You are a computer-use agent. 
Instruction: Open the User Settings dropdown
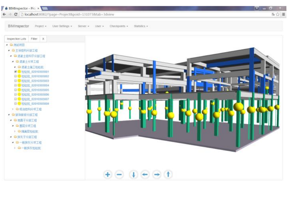coord(62,26)
